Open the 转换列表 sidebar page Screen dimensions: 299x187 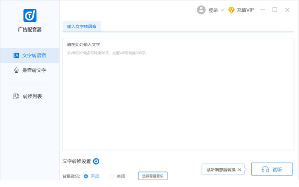28,96
